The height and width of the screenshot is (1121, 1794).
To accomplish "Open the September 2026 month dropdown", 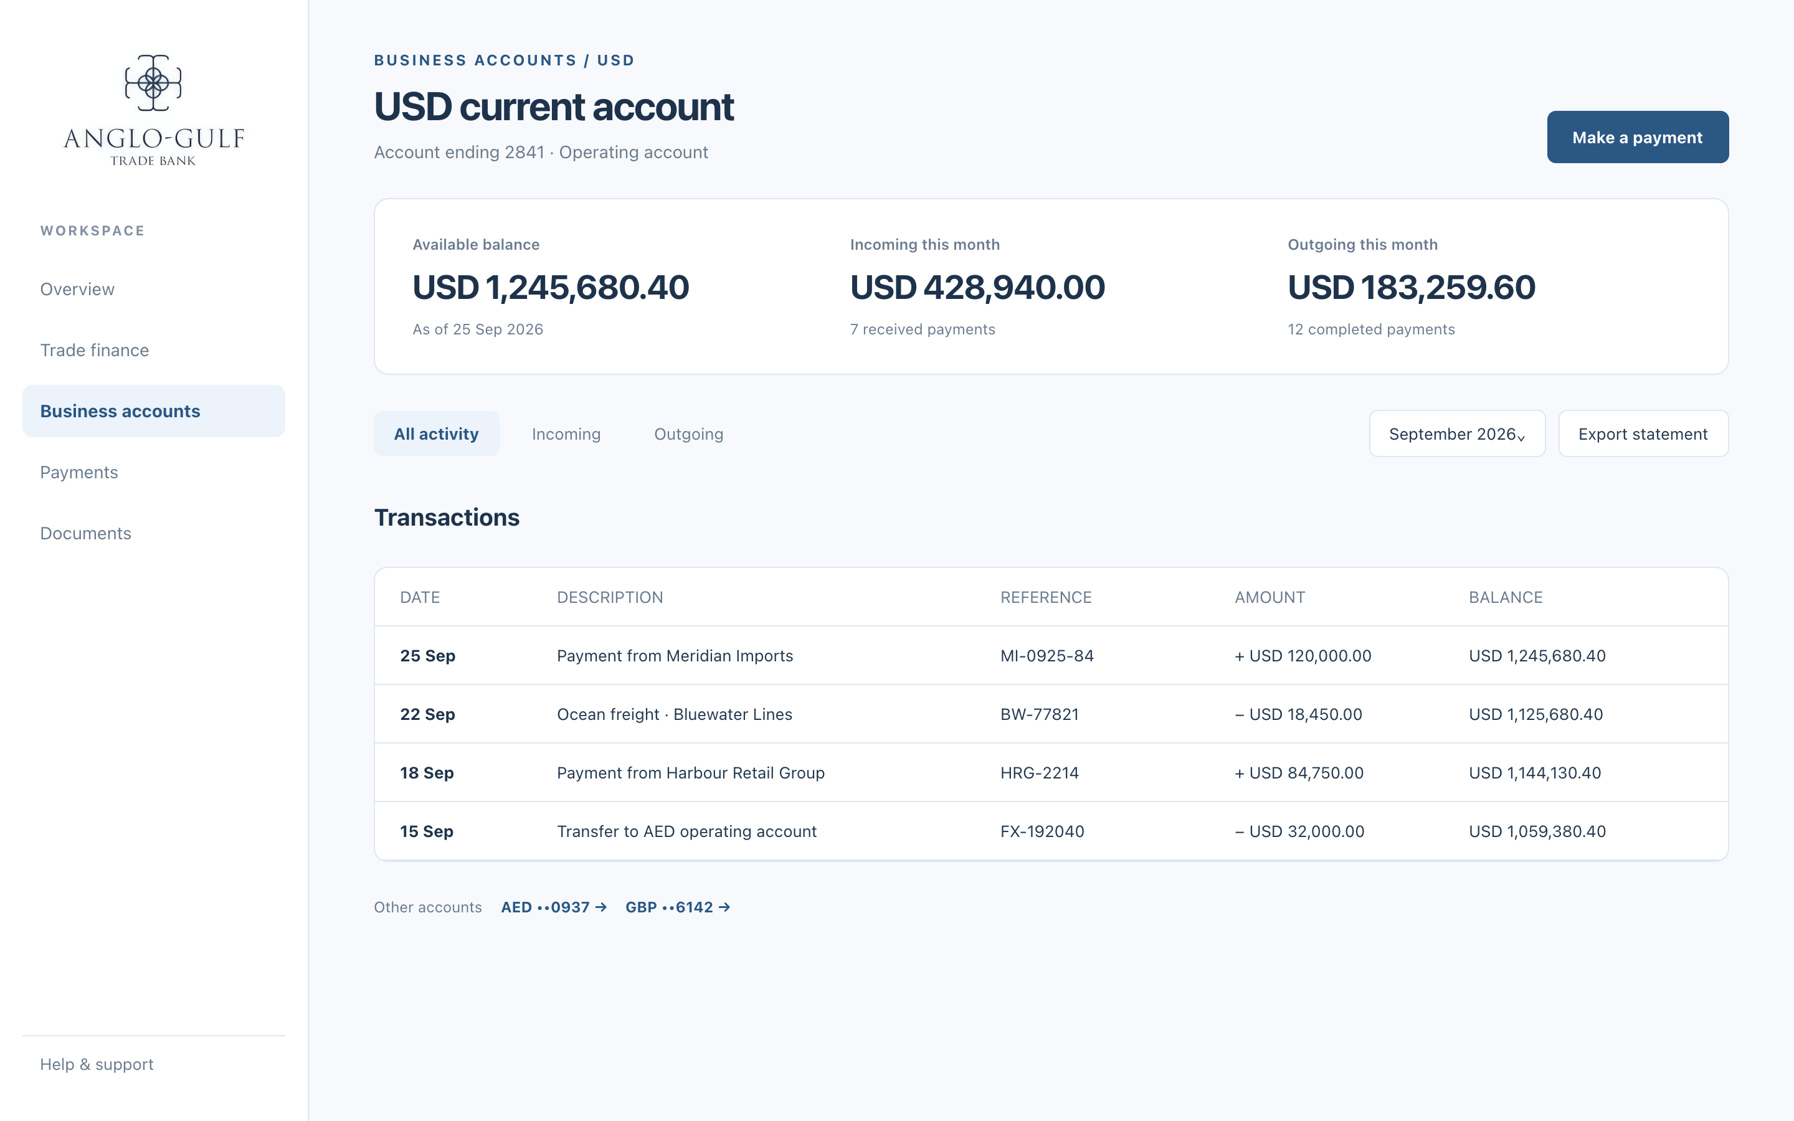I will pyautogui.click(x=1457, y=433).
